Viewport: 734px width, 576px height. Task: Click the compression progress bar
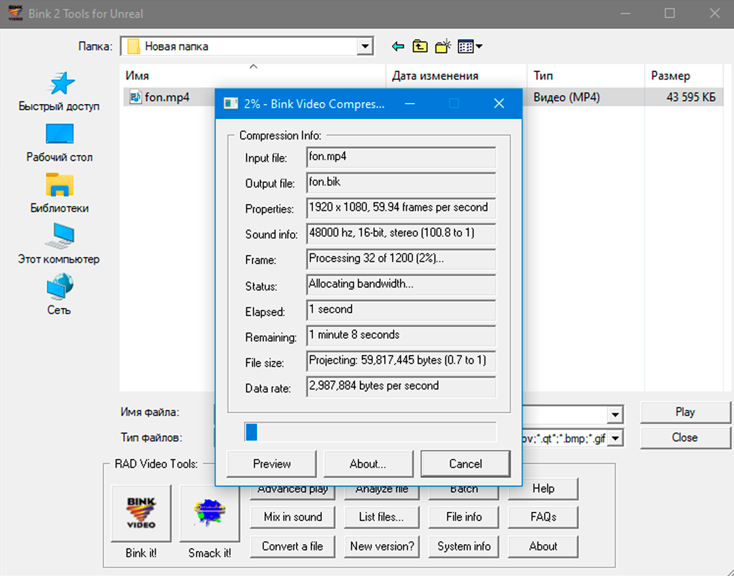370,432
